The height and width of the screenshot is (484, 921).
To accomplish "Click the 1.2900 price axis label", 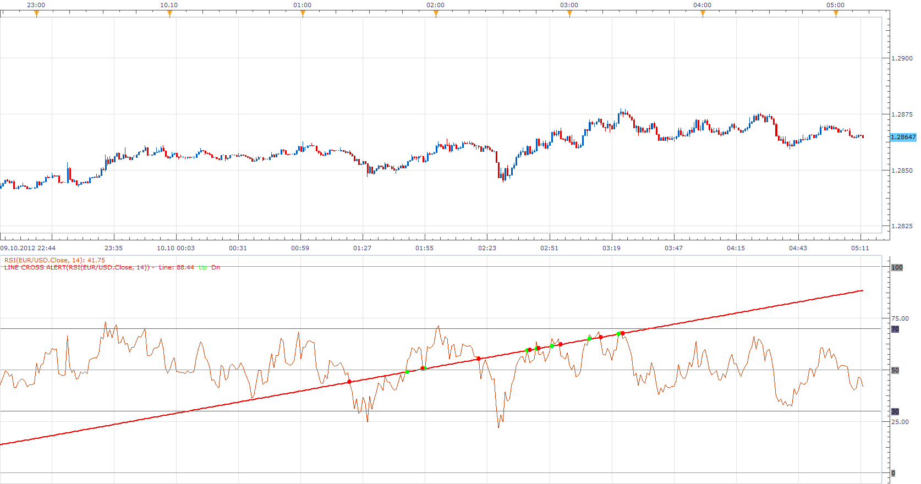I will (902, 58).
